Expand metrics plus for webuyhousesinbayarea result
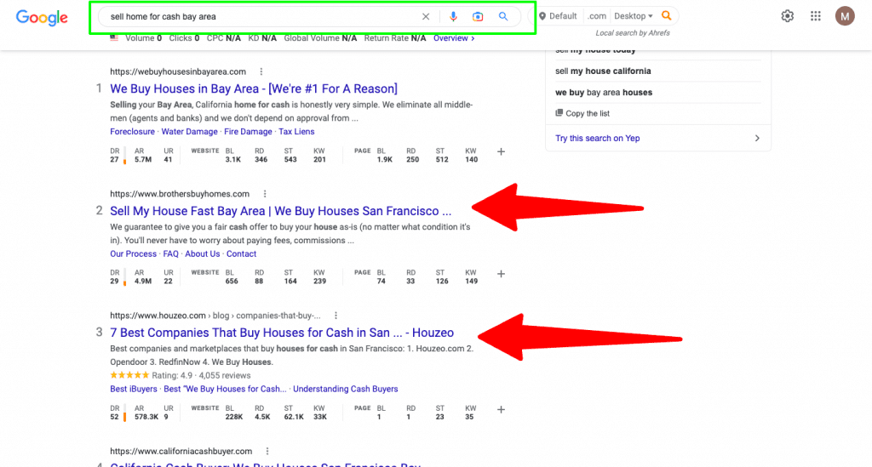 [x=501, y=151]
